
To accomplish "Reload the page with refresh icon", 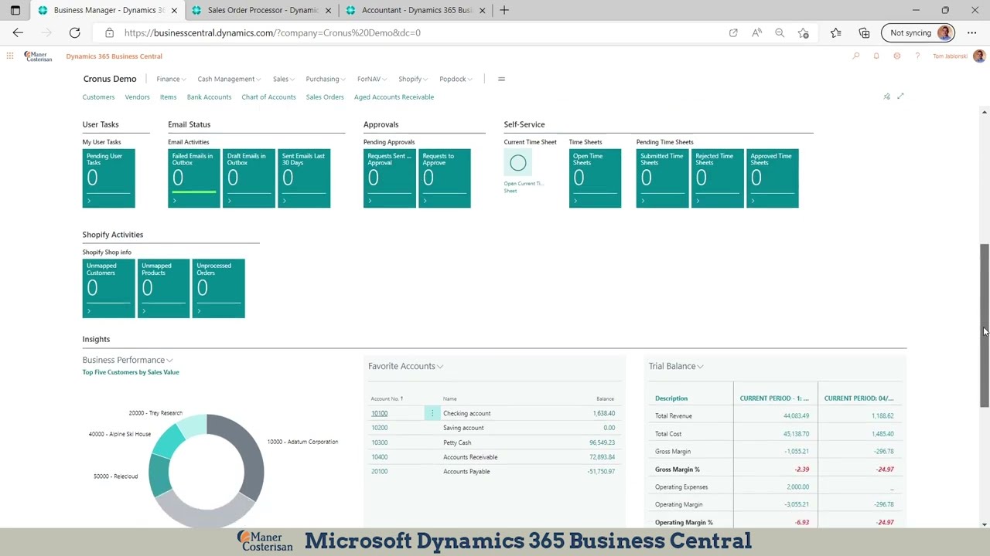I will click(74, 32).
